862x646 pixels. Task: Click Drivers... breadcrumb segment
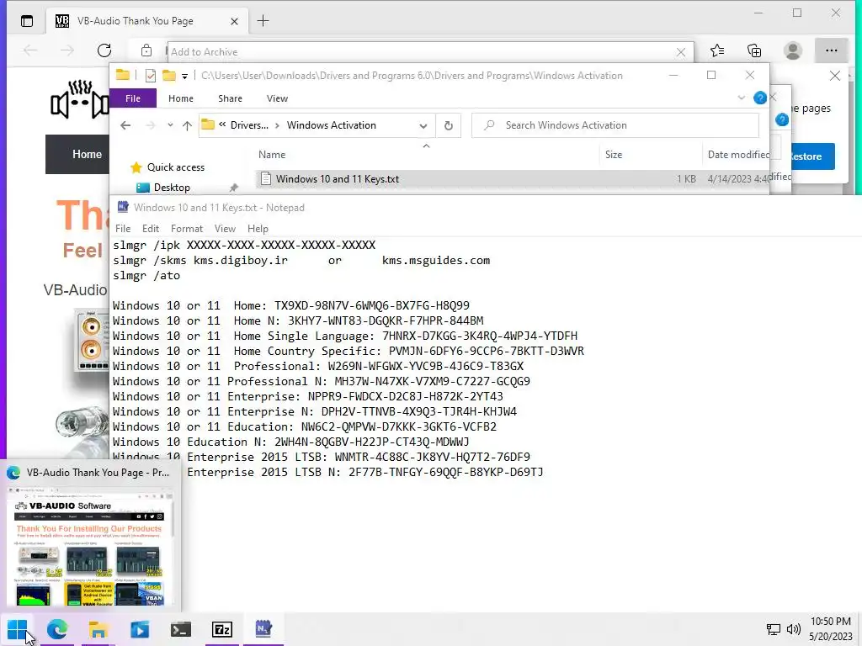tap(249, 125)
